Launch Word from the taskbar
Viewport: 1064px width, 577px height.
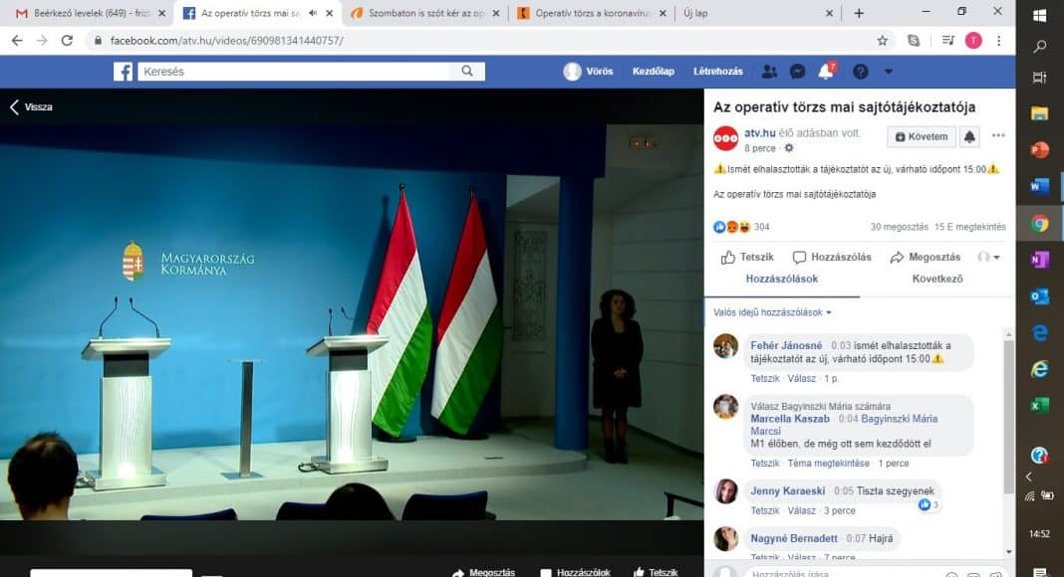pyautogui.click(x=1039, y=186)
